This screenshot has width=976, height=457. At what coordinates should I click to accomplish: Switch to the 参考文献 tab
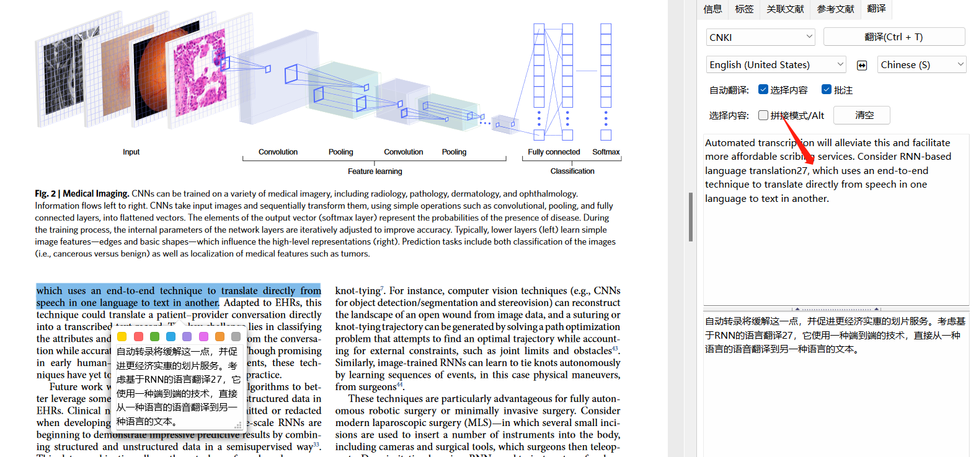click(x=835, y=9)
